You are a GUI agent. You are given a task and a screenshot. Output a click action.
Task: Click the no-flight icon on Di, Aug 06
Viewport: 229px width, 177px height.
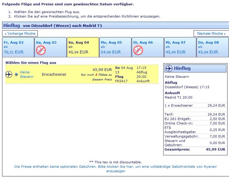[138, 50]
